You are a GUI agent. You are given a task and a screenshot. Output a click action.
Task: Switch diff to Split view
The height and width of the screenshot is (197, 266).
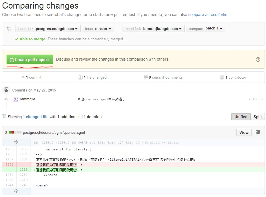(257, 117)
